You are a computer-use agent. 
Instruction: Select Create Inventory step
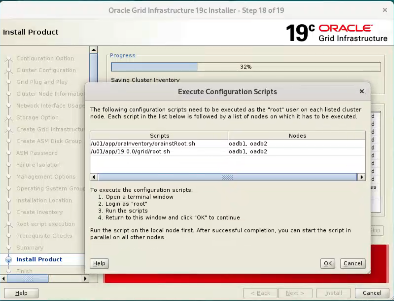point(39,212)
